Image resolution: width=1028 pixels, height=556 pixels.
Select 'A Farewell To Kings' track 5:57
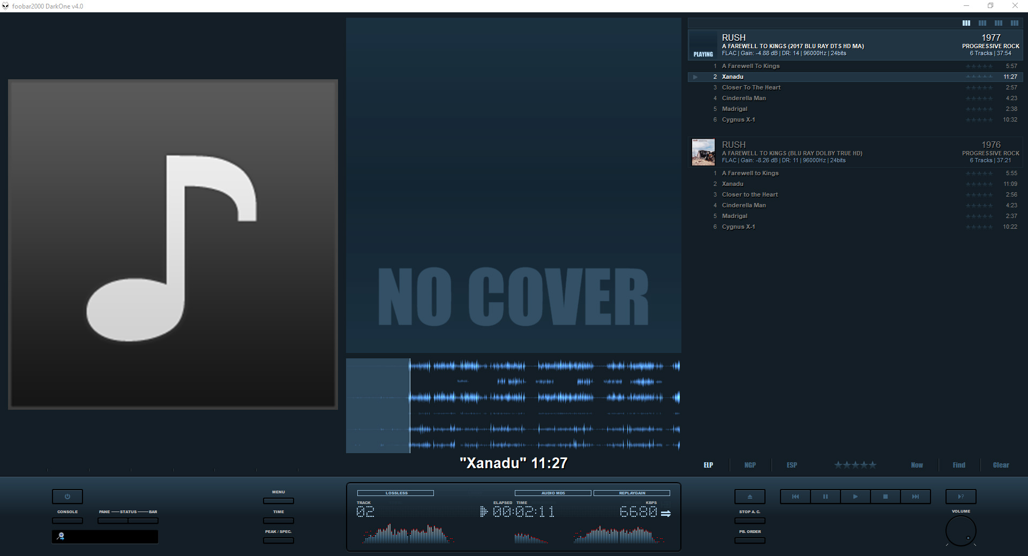click(856, 66)
